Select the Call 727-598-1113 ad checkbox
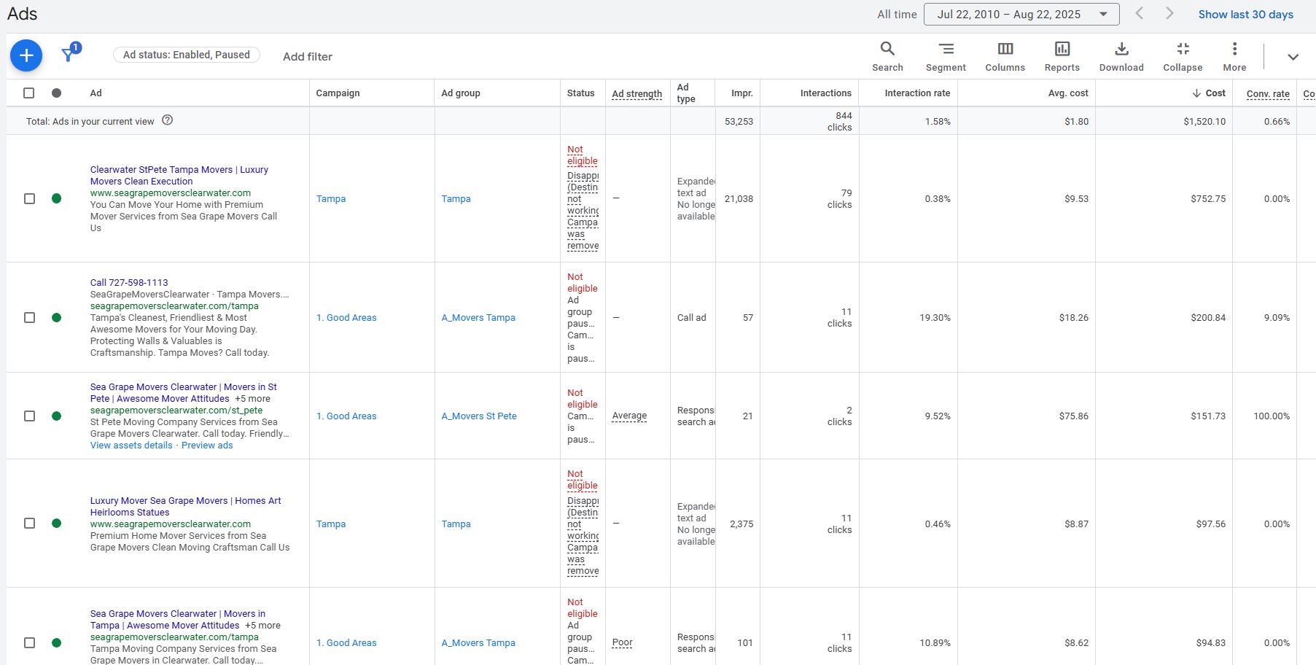This screenshot has width=1316, height=665. tap(29, 317)
